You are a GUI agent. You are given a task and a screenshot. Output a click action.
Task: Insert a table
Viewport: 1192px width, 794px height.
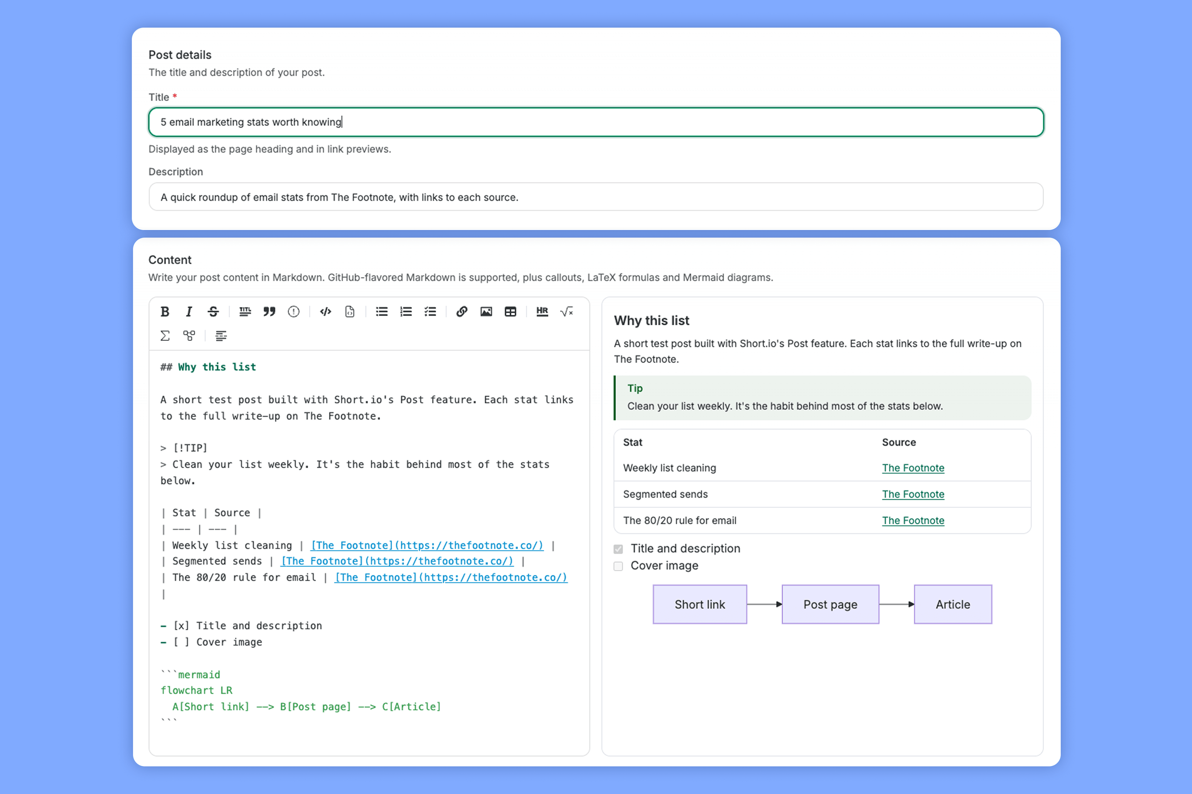point(510,311)
